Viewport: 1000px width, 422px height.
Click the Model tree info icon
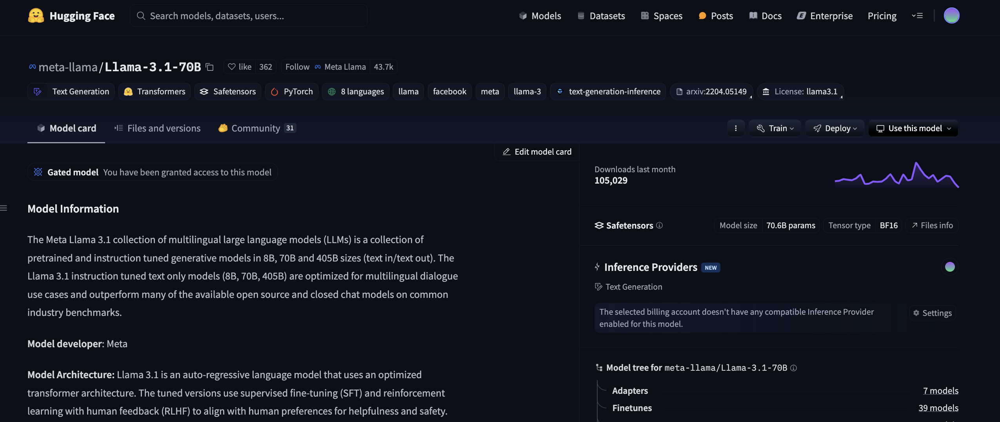[793, 368]
